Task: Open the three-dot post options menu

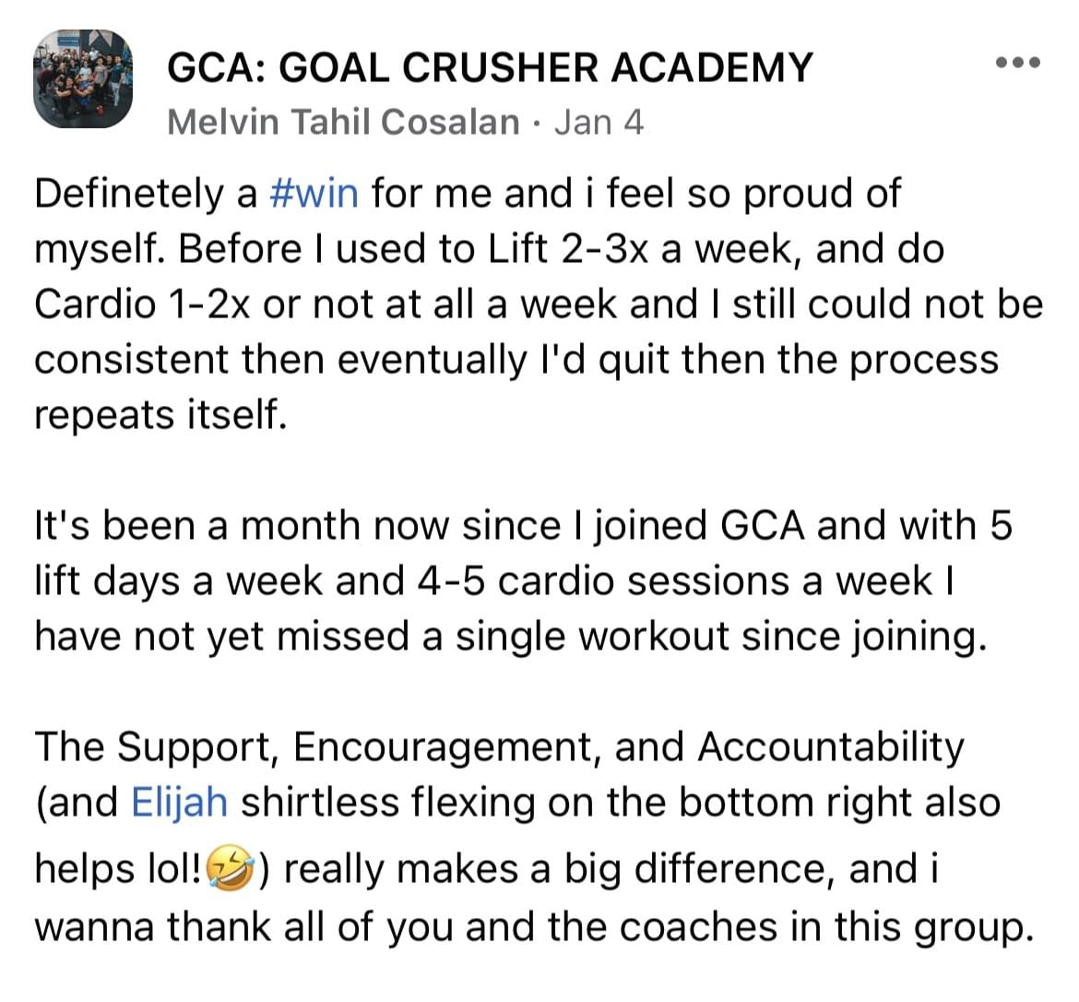Action: (1018, 63)
